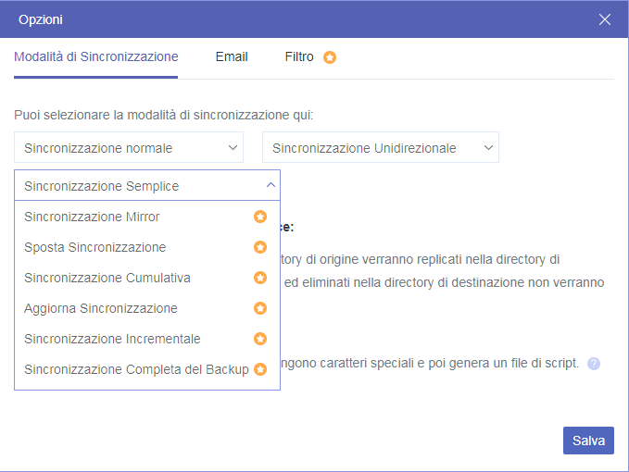629x472 pixels.
Task: Click premium star beside Aggiorna Sincronizzazione
Action: pos(260,308)
